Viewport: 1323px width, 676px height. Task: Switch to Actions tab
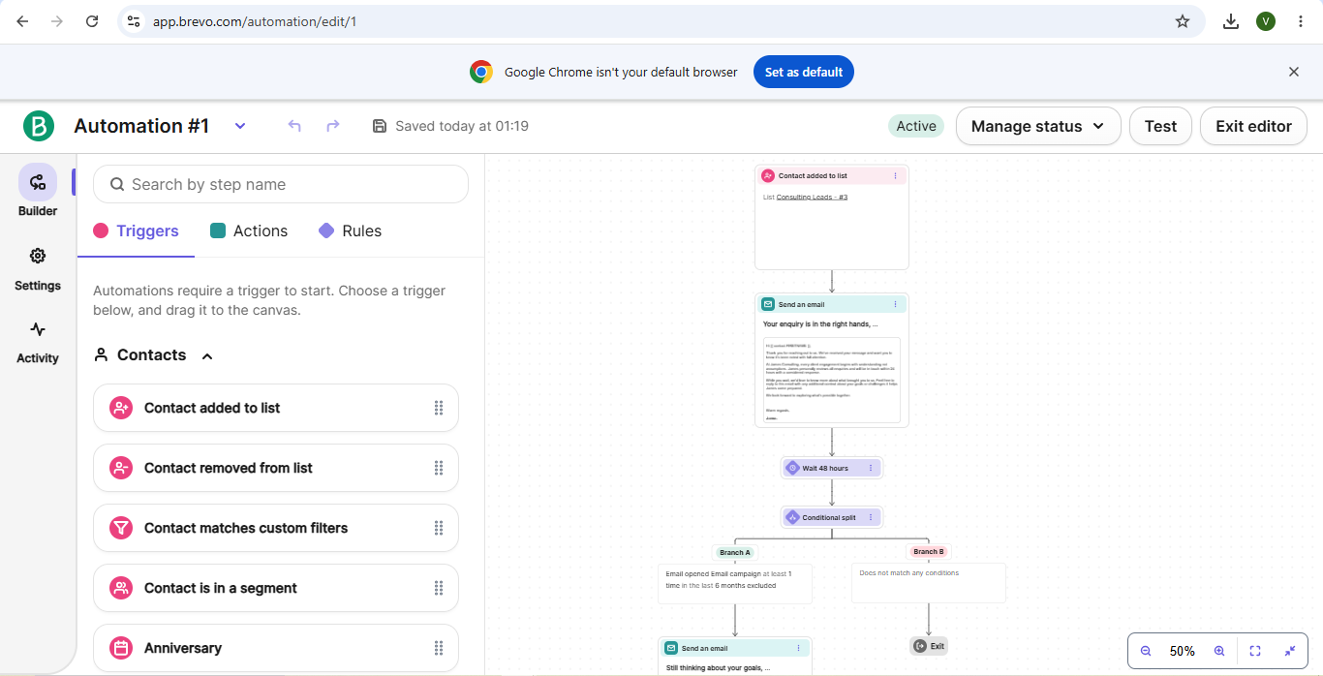pyautogui.click(x=249, y=230)
